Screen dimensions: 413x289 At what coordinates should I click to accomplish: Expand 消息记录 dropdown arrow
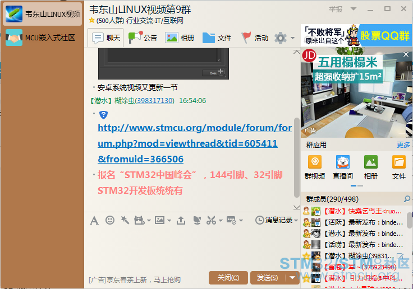tap(296, 220)
